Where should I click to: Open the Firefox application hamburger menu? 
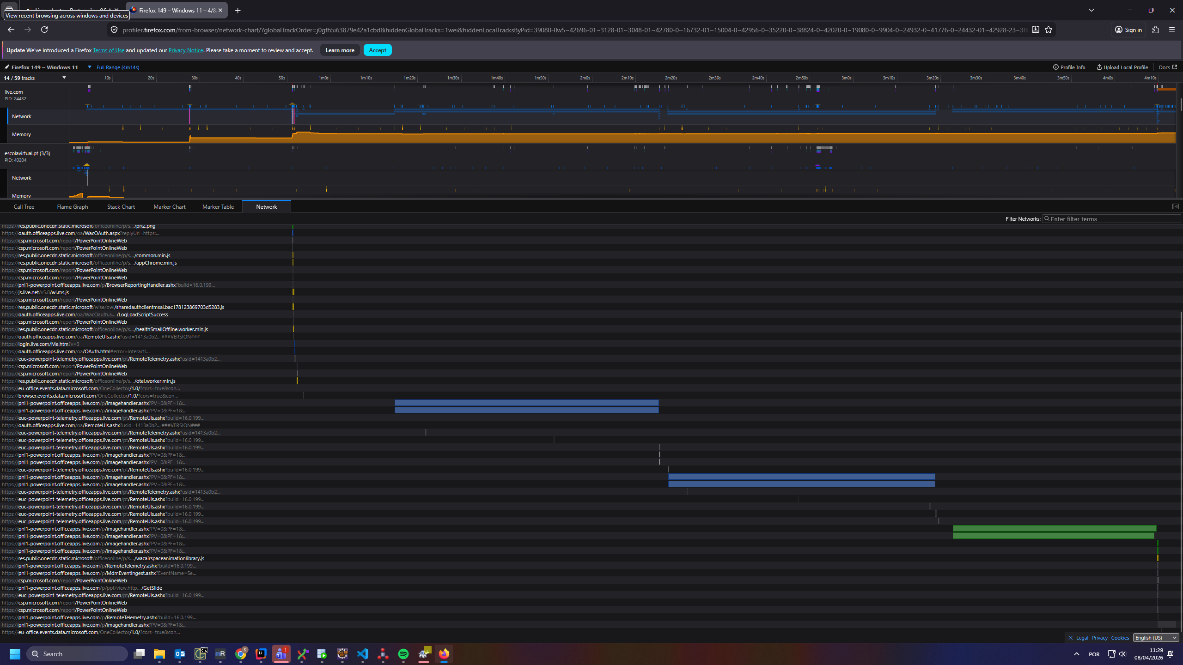click(1172, 30)
